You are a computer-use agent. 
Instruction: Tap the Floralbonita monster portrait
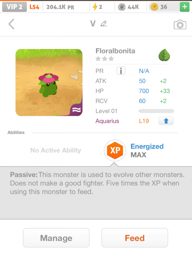[x=49, y=82]
